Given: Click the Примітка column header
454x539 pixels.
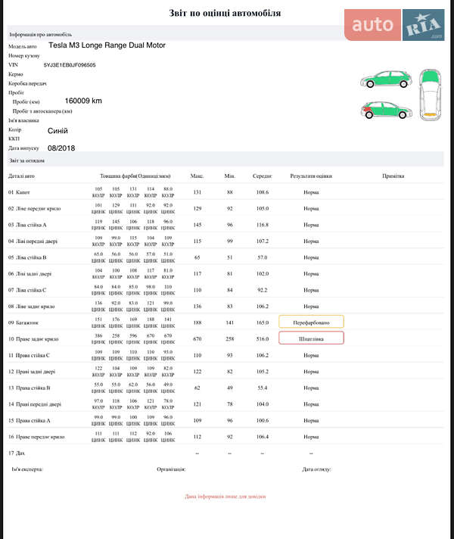Looking at the screenshot, I should [x=393, y=176].
